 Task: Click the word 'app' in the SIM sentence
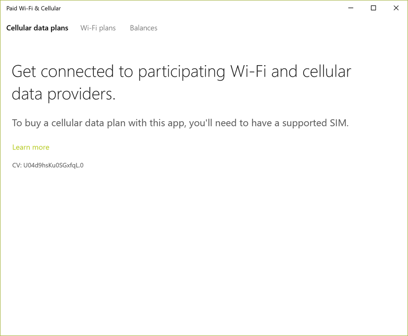(x=176, y=123)
